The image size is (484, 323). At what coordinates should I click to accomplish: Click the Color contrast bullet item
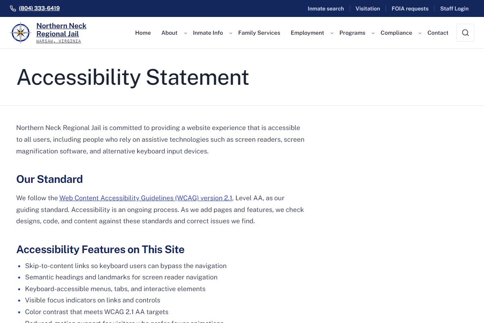tap(97, 312)
